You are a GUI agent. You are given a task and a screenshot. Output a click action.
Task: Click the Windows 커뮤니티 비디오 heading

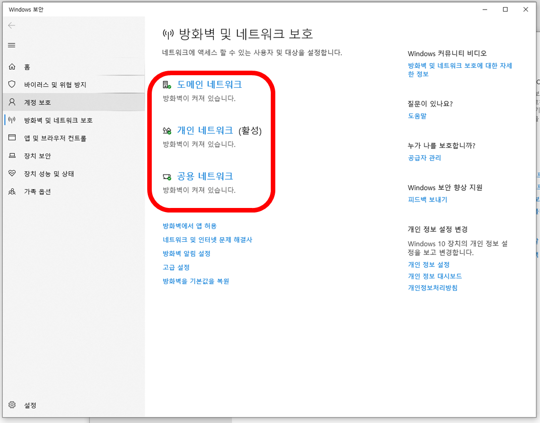point(447,53)
